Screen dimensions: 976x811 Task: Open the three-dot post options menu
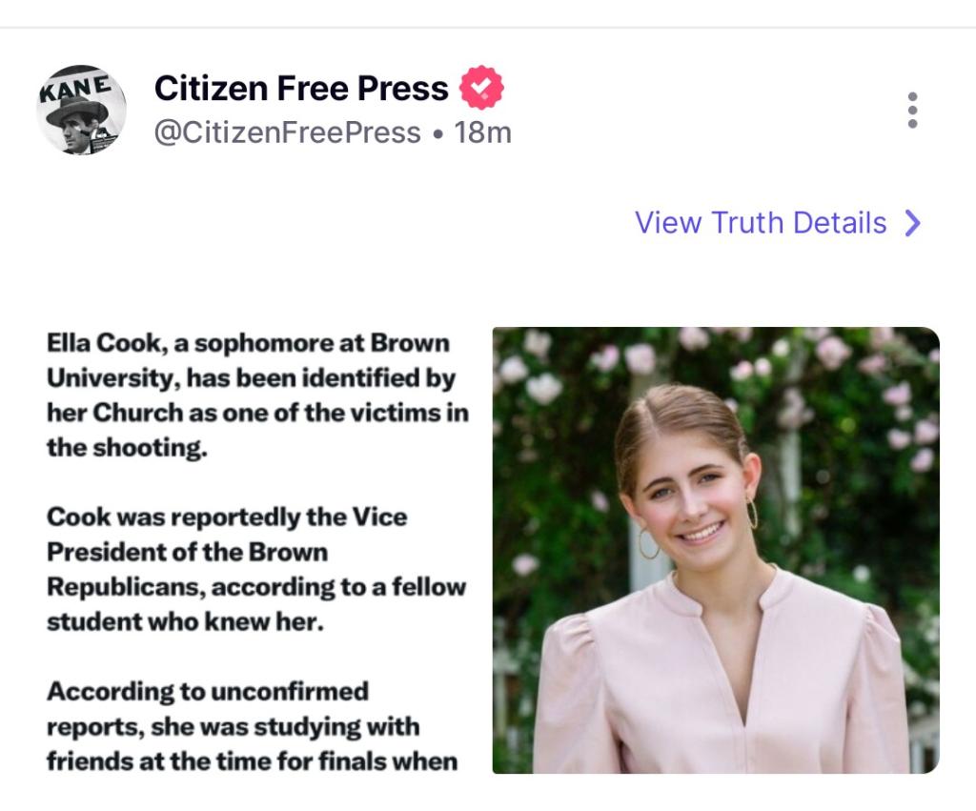(x=912, y=111)
